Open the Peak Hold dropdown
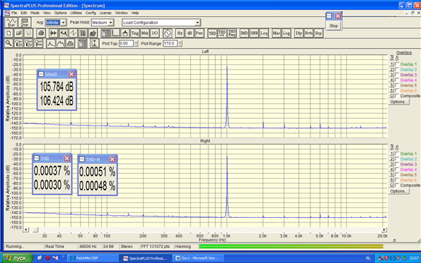 point(111,22)
